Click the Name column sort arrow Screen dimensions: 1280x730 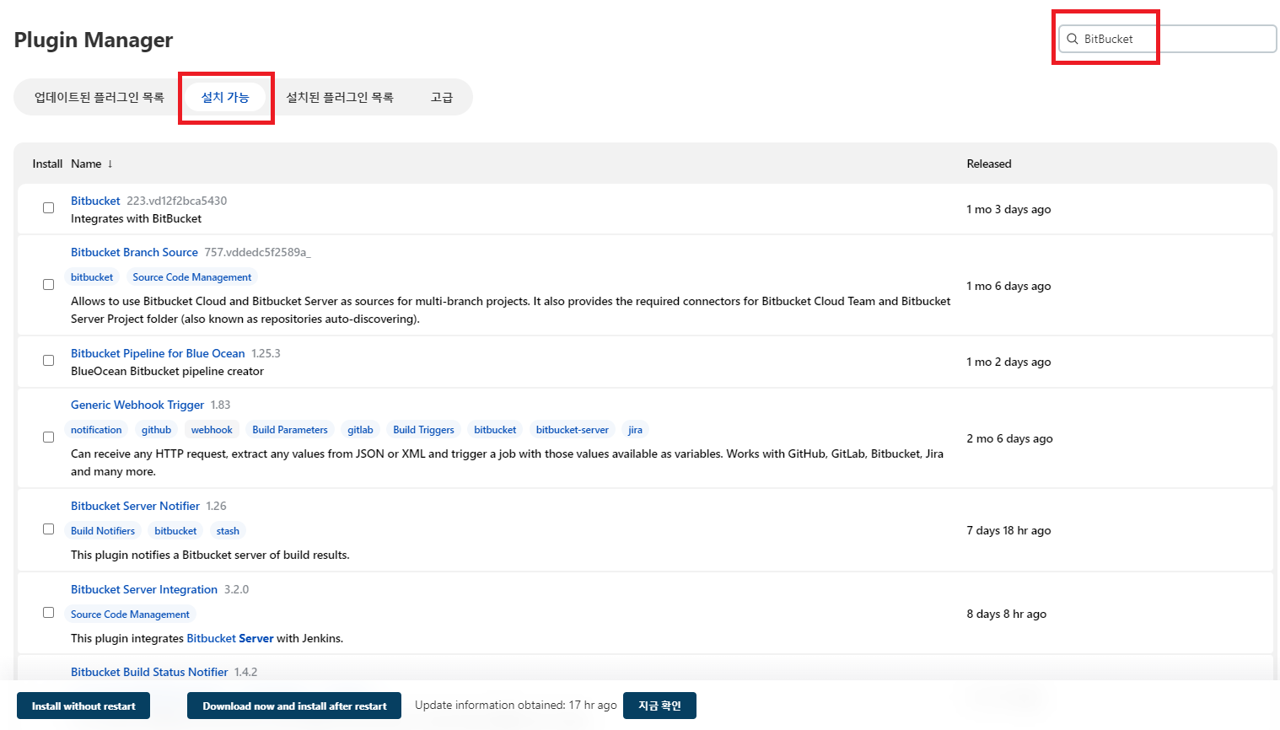(110, 164)
